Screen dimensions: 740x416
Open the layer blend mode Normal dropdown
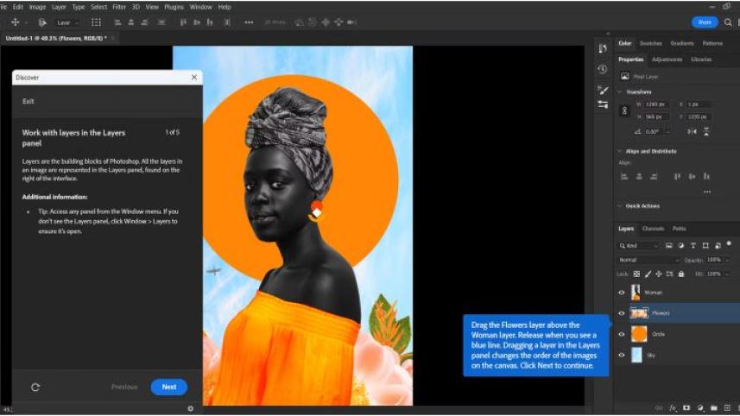click(x=649, y=260)
